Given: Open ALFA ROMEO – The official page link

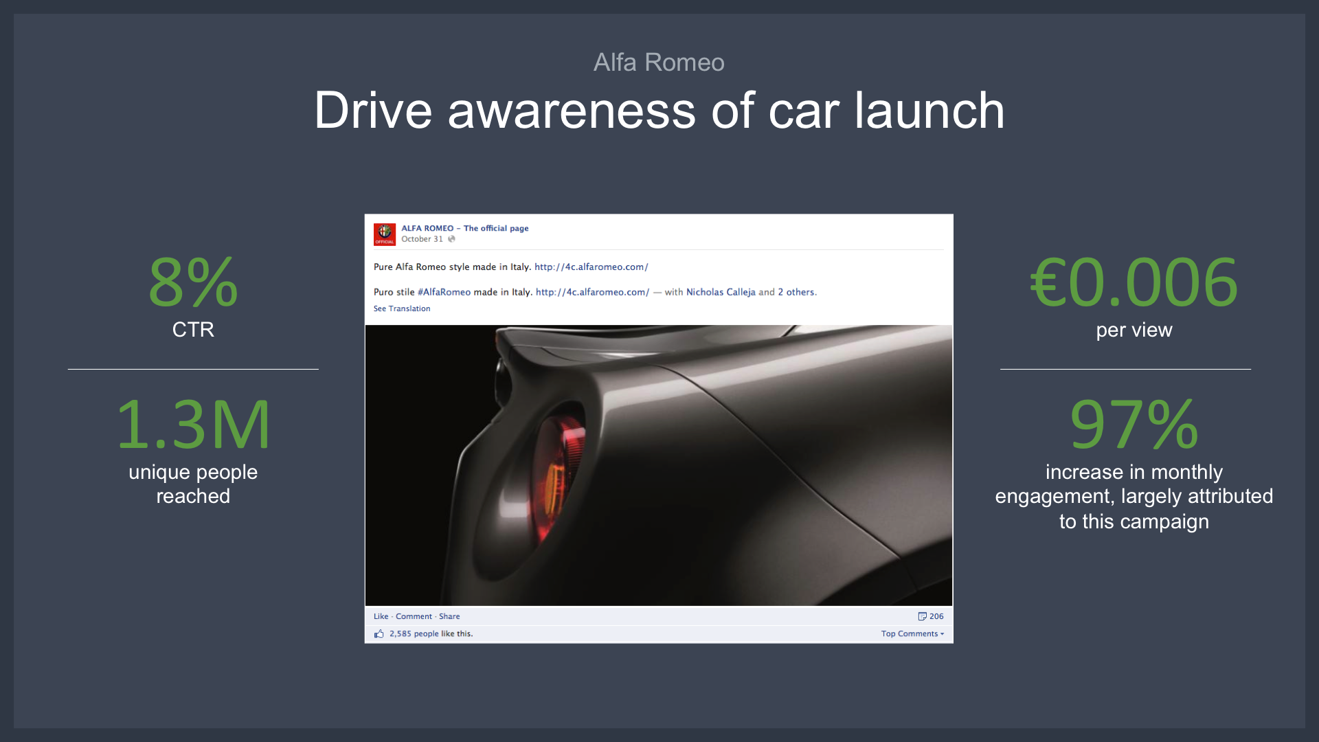Looking at the screenshot, I should click(x=464, y=228).
